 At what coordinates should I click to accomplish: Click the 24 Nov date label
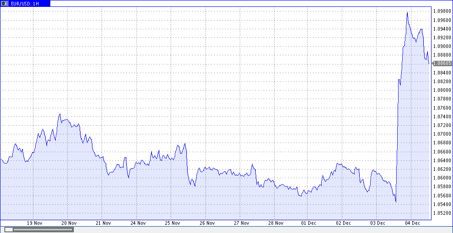[138, 223]
